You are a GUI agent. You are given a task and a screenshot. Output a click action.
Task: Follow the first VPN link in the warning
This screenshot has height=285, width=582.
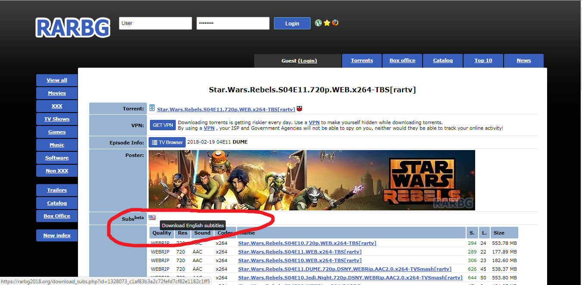[314, 122]
